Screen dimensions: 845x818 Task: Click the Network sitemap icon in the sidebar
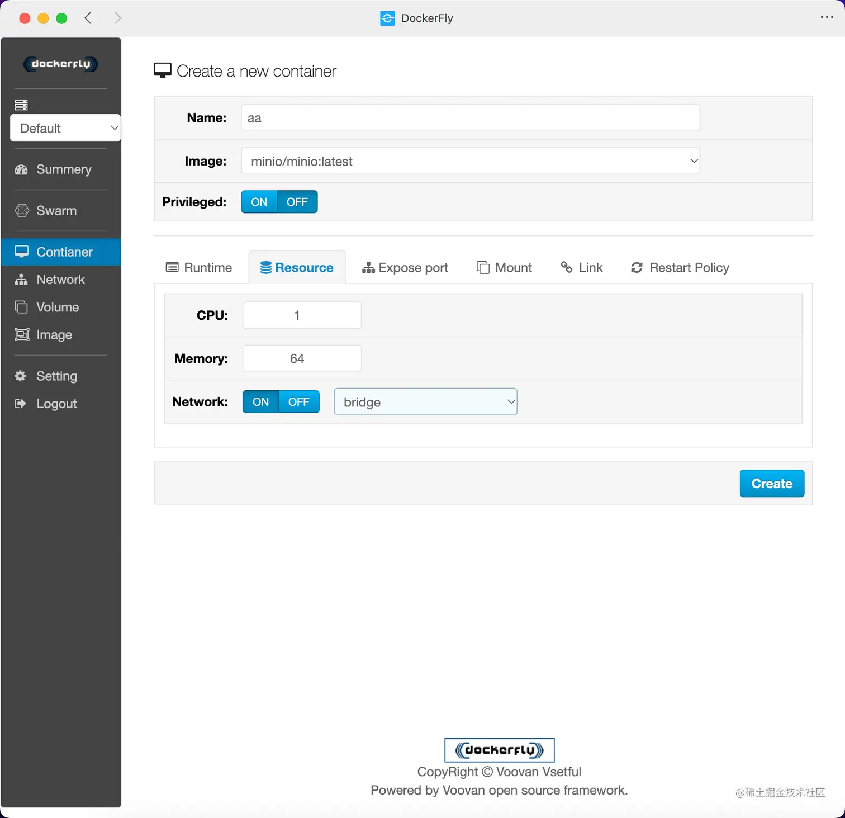[21, 280]
